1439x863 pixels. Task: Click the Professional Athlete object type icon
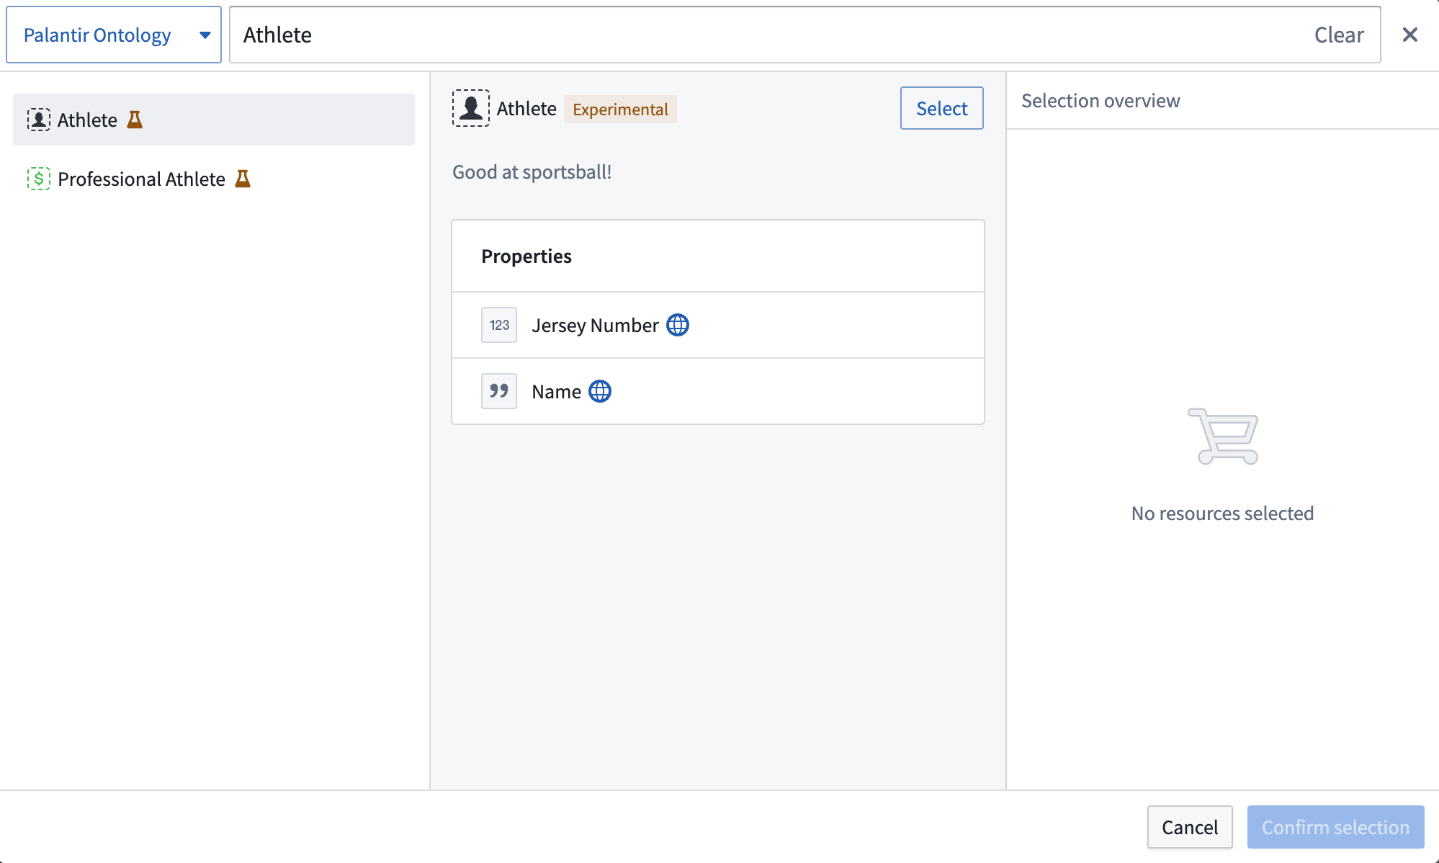point(38,178)
